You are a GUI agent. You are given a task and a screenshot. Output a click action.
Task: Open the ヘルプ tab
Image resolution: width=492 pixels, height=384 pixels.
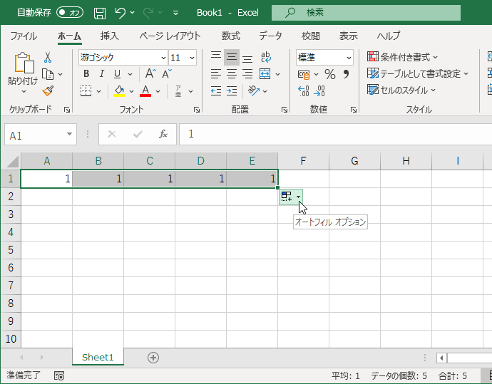[388, 36]
